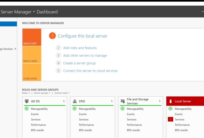The height and width of the screenshot is (138, 204).
Task: Open AD DS tile header
Action: click(45, 101)
